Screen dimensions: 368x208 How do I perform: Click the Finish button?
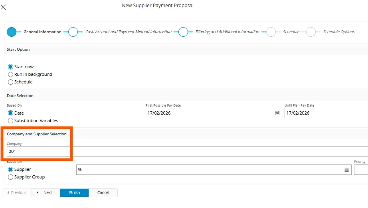[75, 193]
